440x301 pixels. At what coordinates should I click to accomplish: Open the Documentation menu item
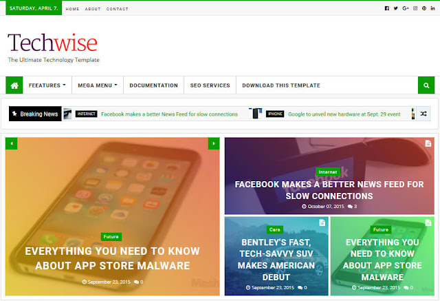(153, 85)
